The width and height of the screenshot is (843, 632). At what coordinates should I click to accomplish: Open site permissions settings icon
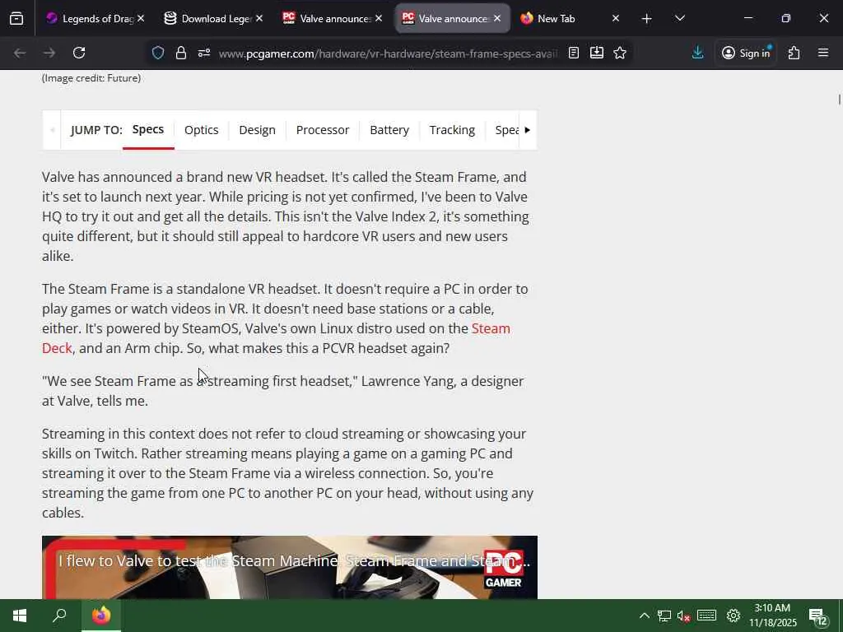click(x=204, y=53)
